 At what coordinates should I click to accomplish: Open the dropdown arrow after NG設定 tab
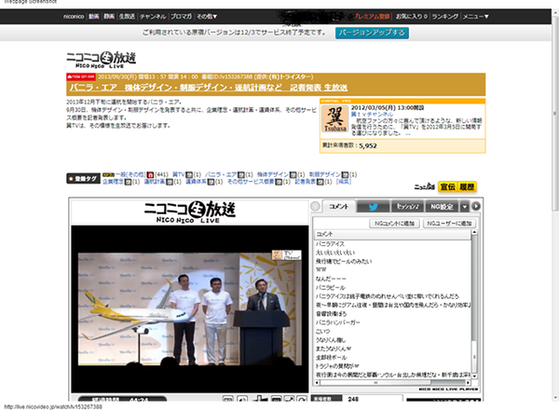point(465,207)
